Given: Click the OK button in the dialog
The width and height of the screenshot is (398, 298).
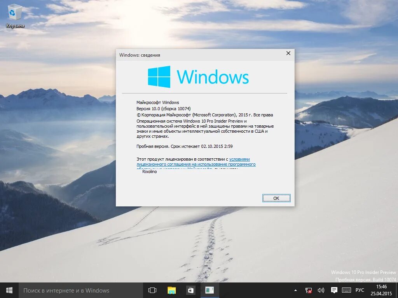Looking at the screenshot, I should point(276,198).
